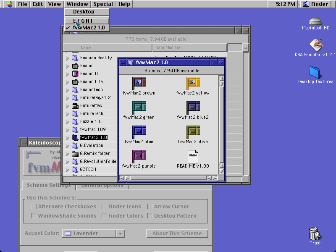The width and height of the screenshot is (336, 252).
Task: Click the Fusion II scheme file icon
Action: 75,74
